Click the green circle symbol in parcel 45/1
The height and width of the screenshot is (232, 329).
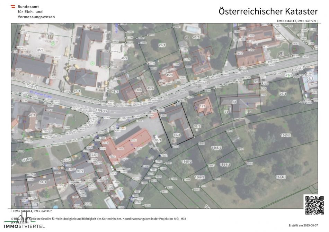[x=53, y=44]
